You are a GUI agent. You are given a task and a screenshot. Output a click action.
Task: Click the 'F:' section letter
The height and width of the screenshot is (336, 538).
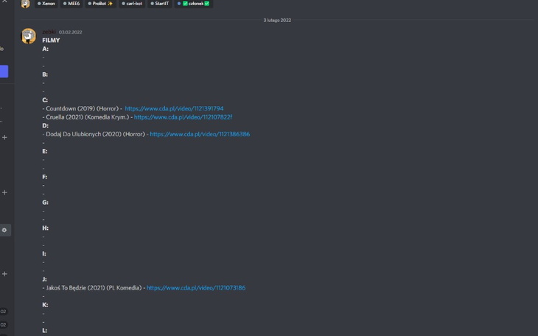(x=45, y=177)
